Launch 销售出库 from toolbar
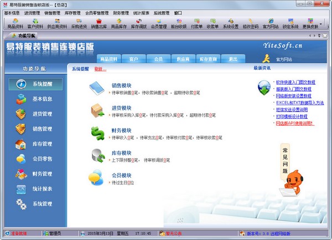The image size is (332, 240). (x=99, y=23)
